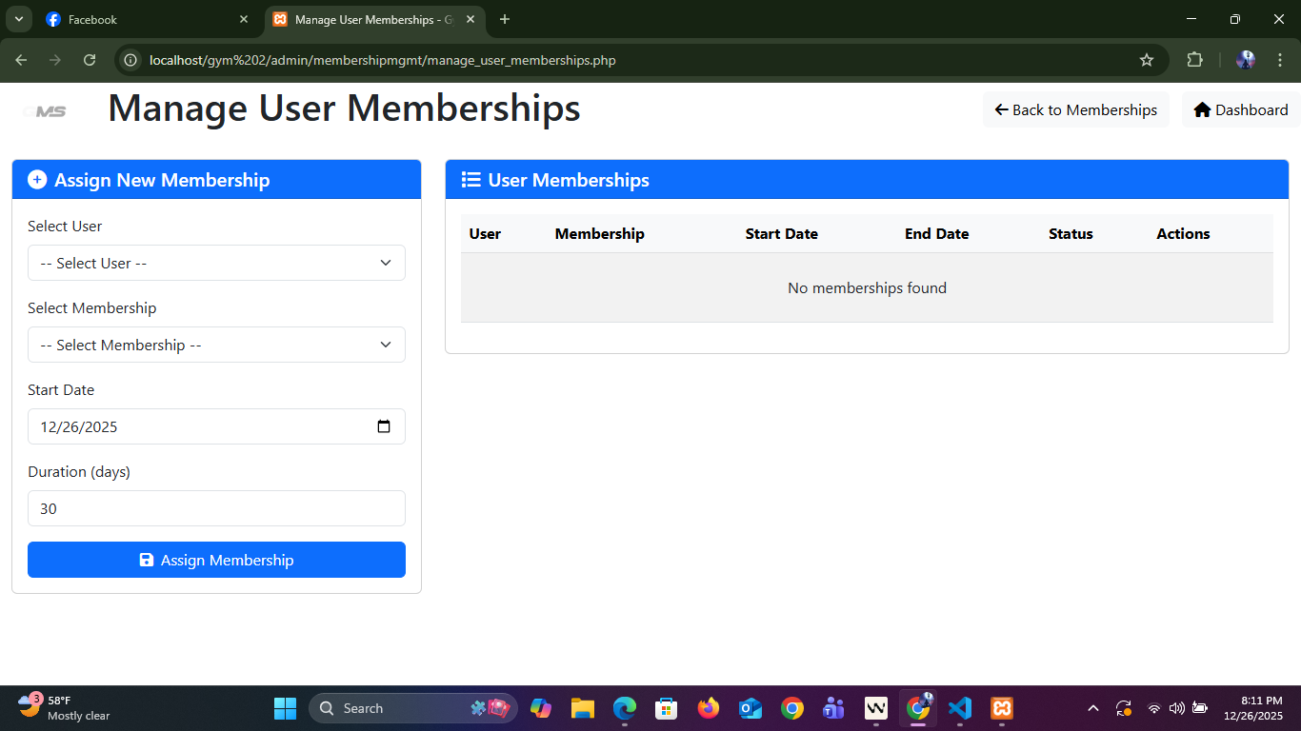
Task: Click the End Date column header
Action: 936,233
